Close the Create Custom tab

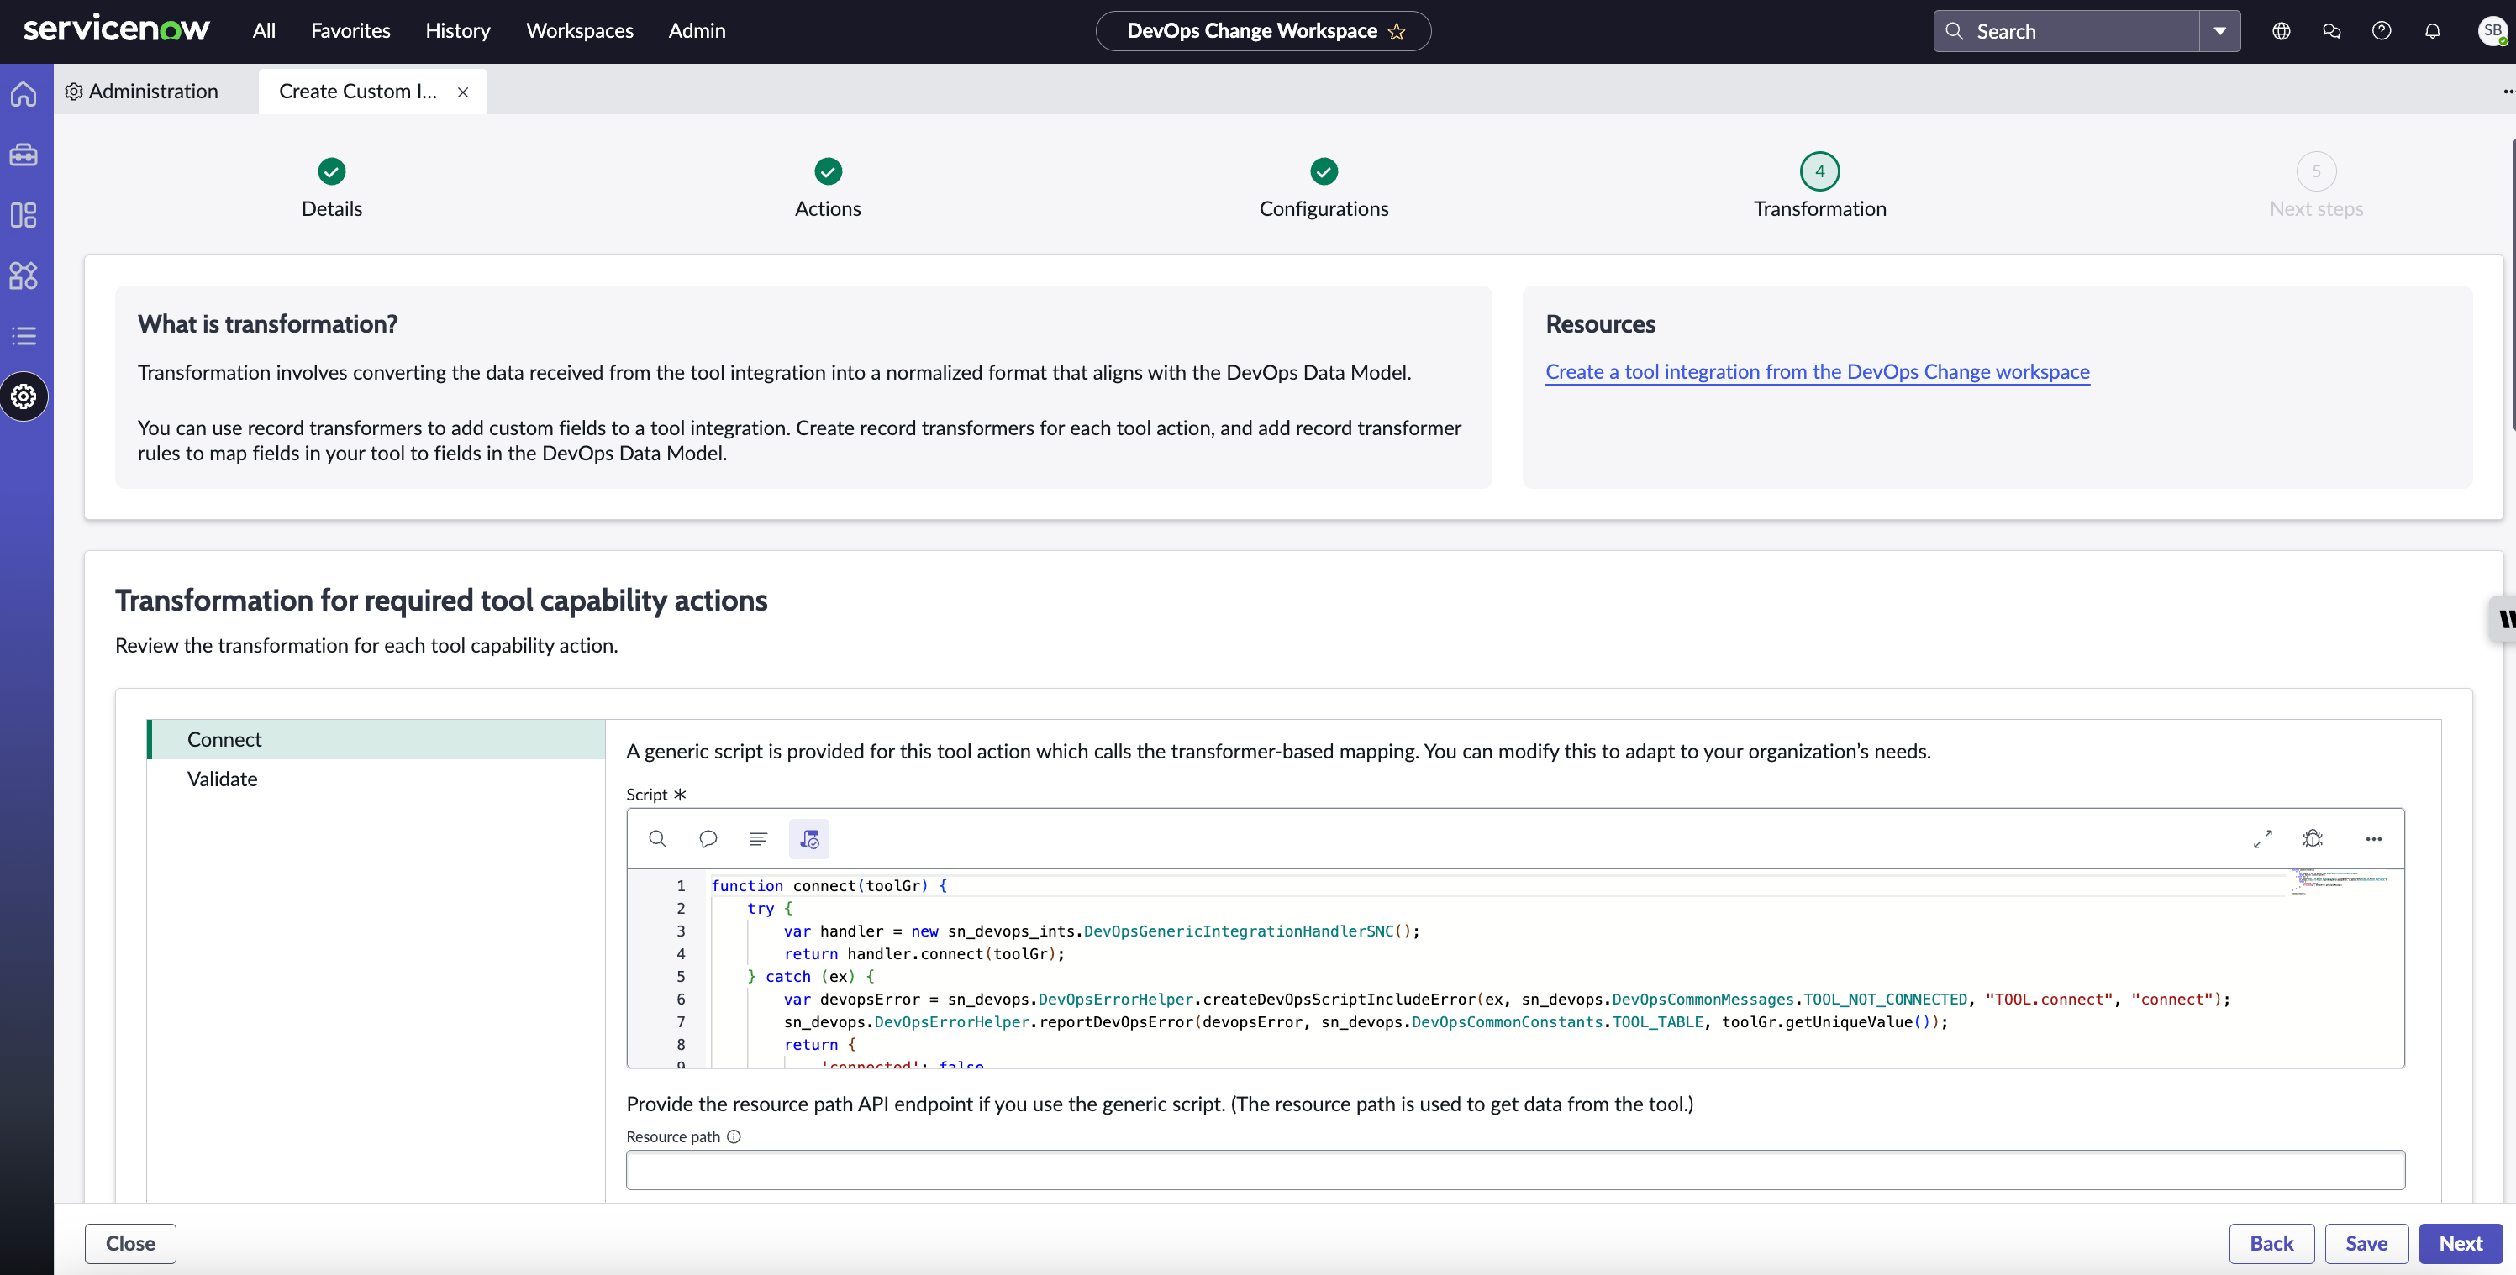point(463,92)
